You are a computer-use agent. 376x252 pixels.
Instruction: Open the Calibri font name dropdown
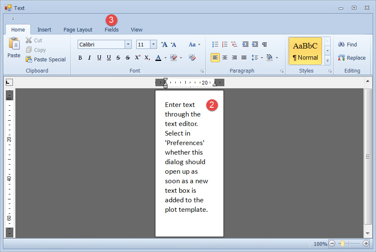coord(128,44)
